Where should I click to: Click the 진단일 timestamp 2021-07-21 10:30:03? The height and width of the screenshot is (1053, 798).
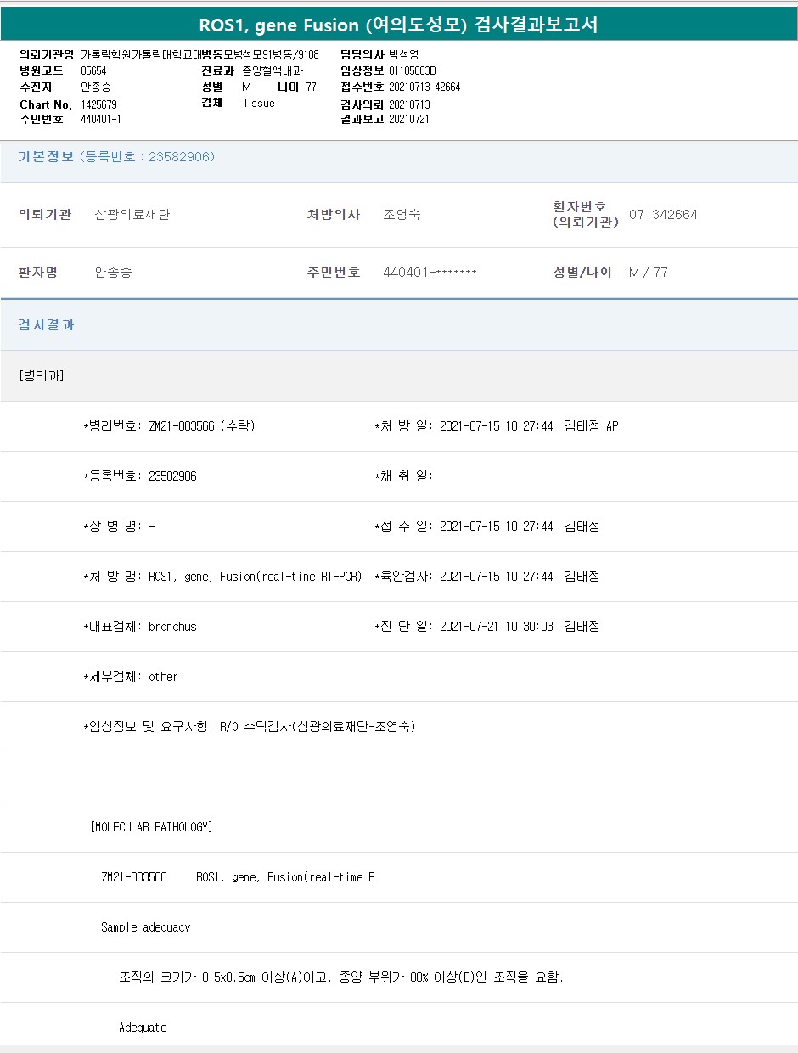point(496,627)
